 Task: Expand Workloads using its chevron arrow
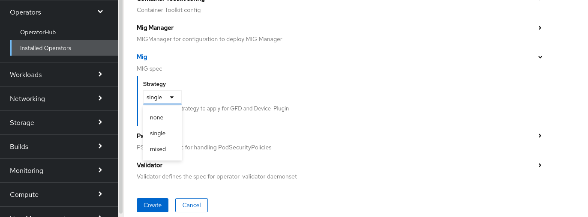point(100,74)
